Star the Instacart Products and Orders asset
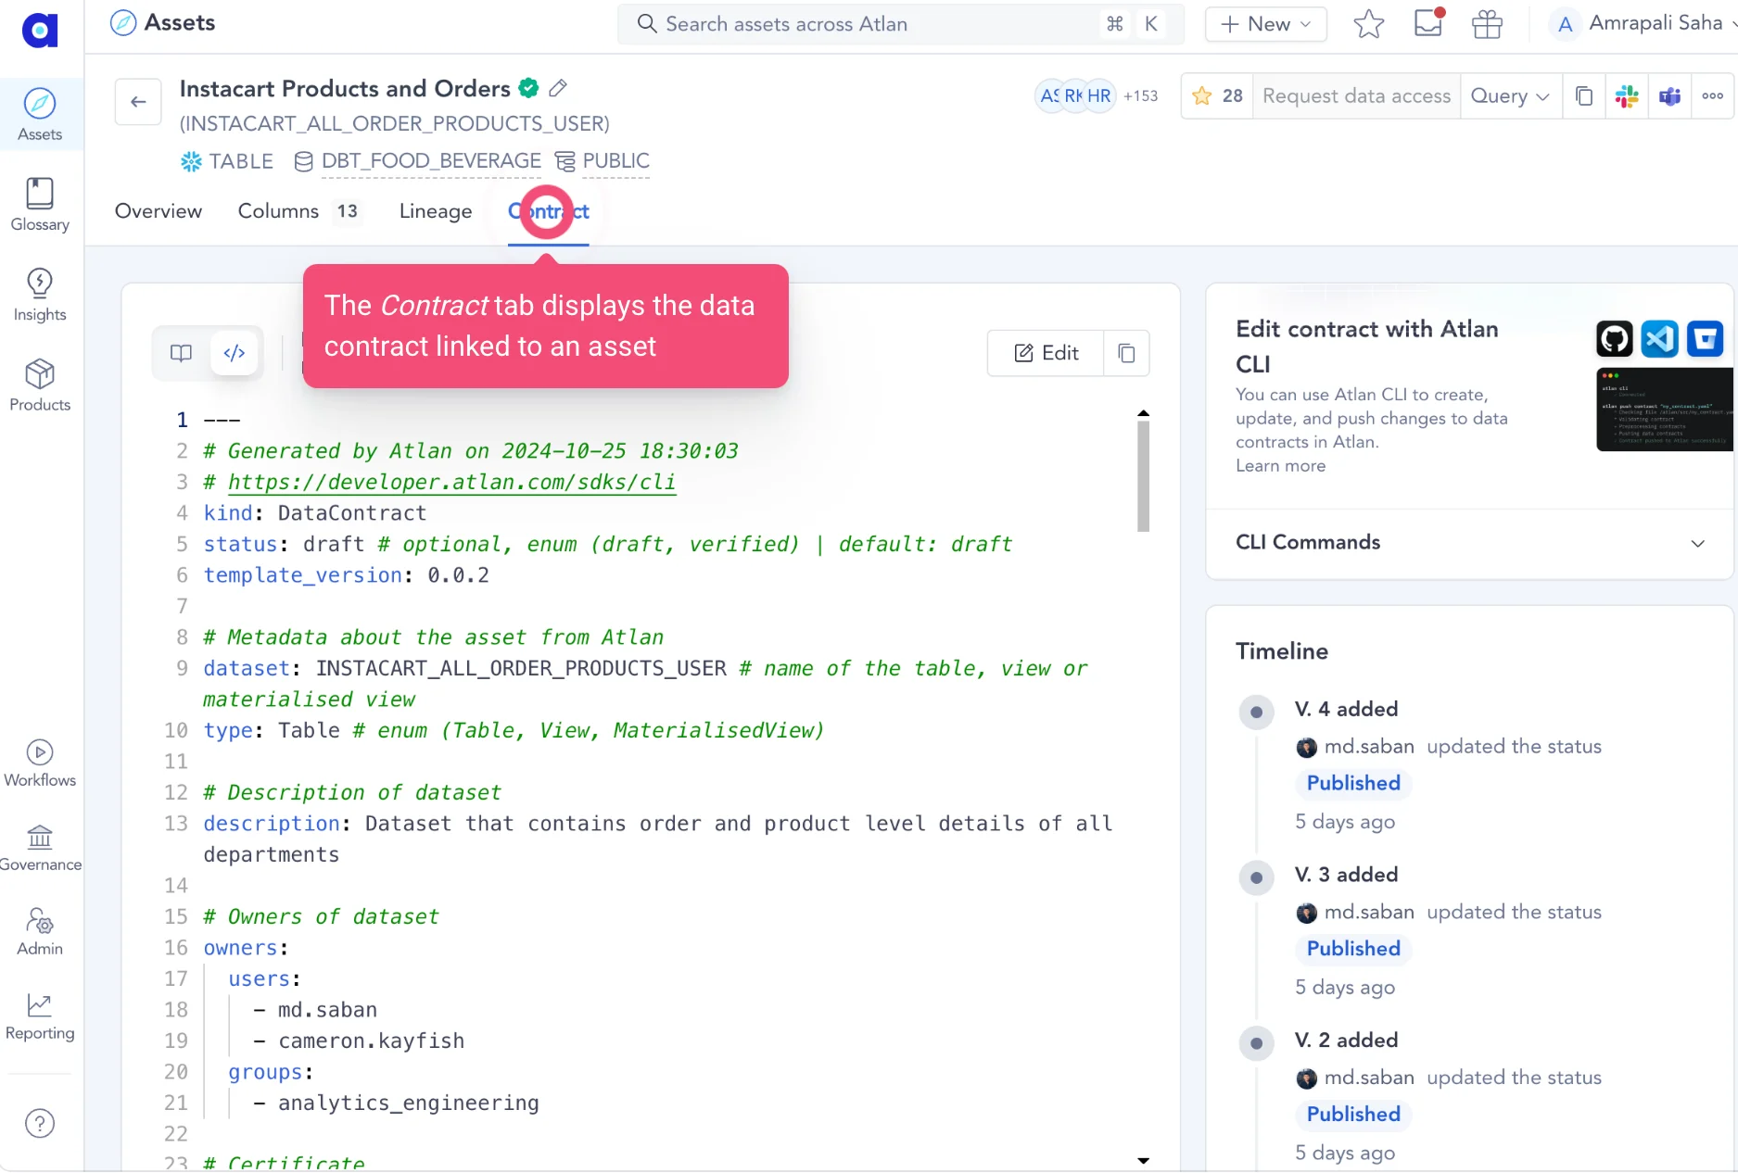Screen dimensions: 1738x1173 click(1201, 95)
